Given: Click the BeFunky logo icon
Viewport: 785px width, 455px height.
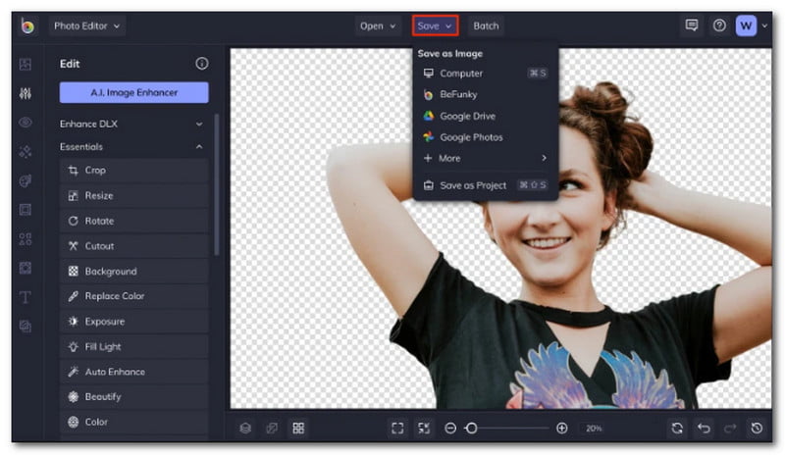Looking at the screenshot, I should pyautogui.click(x=27, y=25).
